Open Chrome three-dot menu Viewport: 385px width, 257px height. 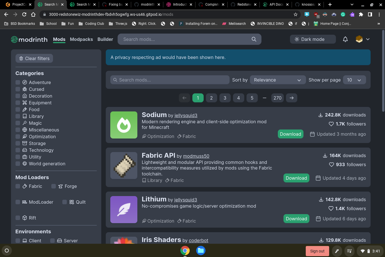[x=379, y=14]
